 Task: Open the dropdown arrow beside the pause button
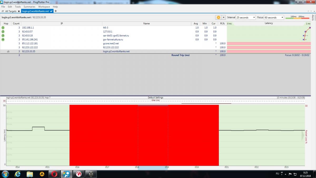pos(224,17)
